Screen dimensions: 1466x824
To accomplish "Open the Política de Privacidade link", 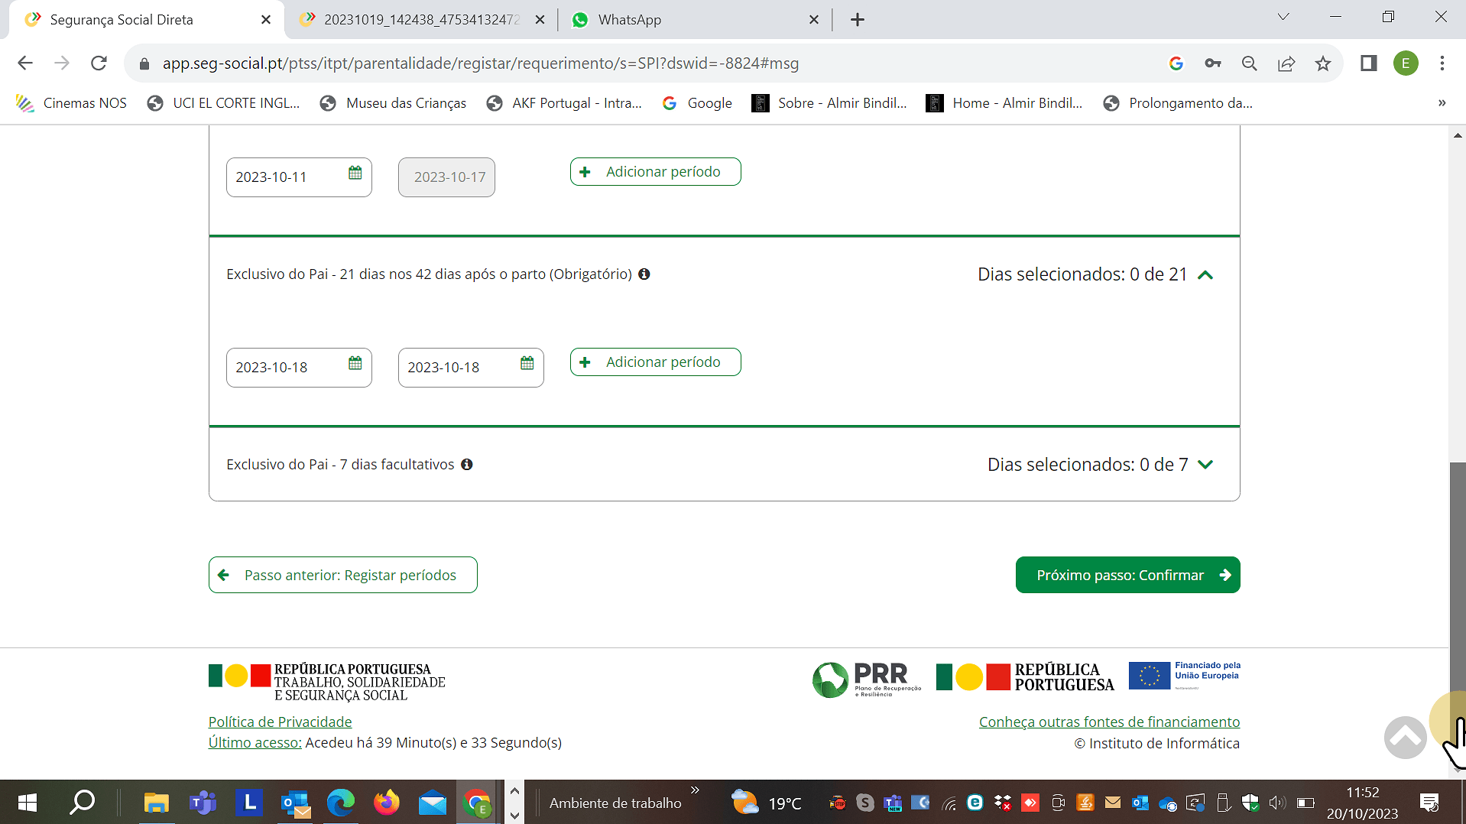I will [280, 722].
